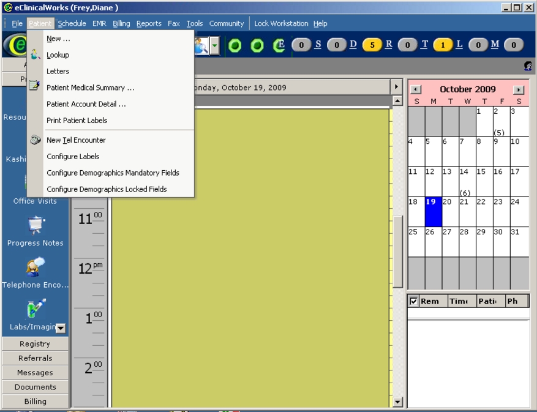Click the T link in the toolbar

coord(425,45)
